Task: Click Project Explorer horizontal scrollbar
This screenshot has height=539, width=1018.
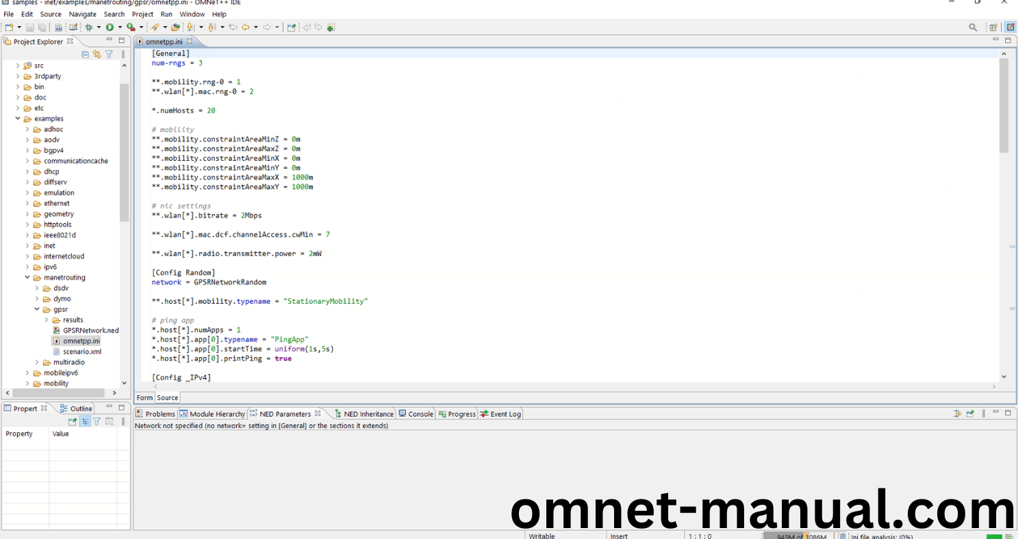Action: (x=58, y=393)
